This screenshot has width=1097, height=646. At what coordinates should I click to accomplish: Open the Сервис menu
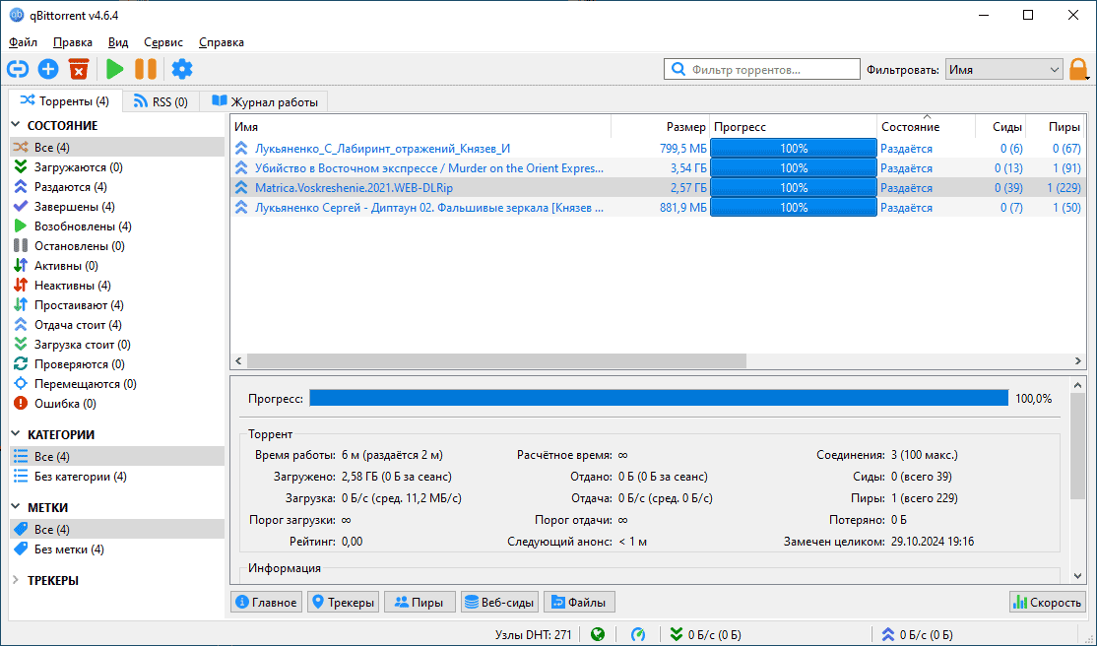163,42
